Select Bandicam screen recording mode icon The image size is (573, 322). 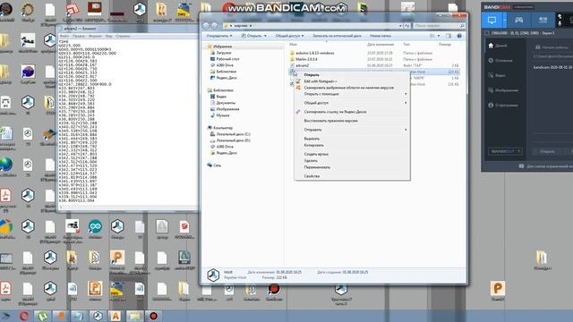tap(492, 20)
